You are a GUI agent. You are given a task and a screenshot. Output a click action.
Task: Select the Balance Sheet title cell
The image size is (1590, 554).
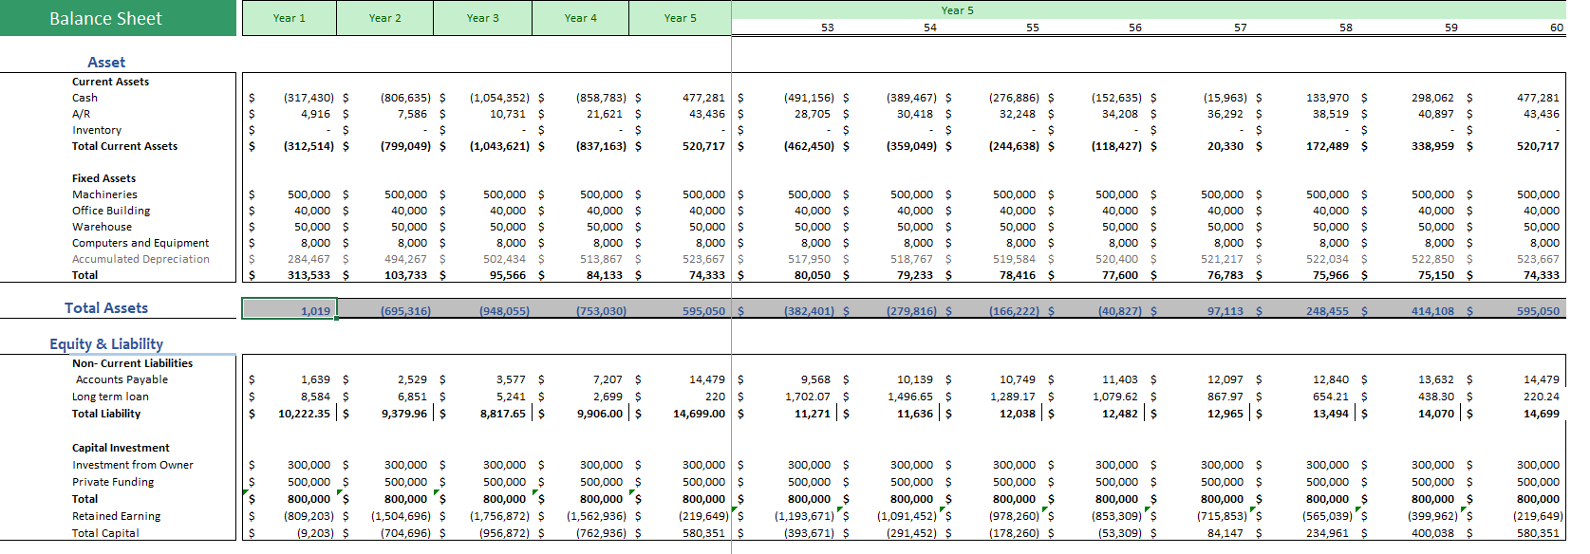coord(118,18)
